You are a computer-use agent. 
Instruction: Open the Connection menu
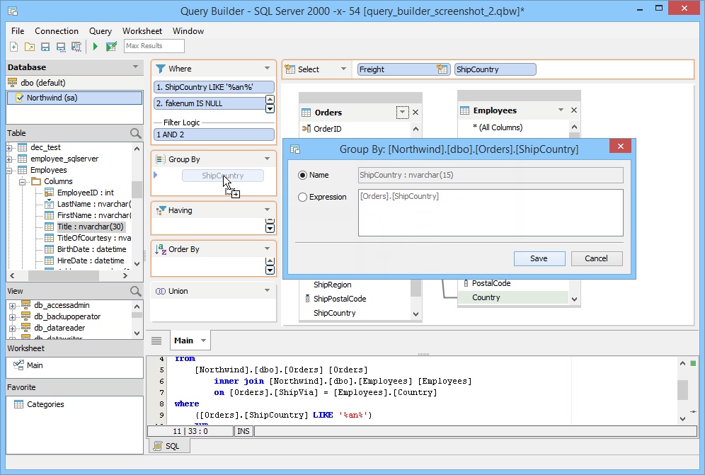point(57,31)
